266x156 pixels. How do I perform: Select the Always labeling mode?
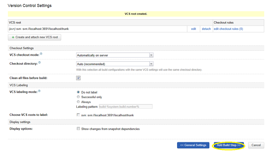(78, 102)
